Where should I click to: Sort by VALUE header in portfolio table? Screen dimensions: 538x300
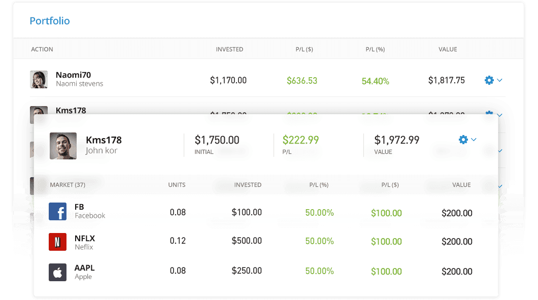click(x=448, y=49)
